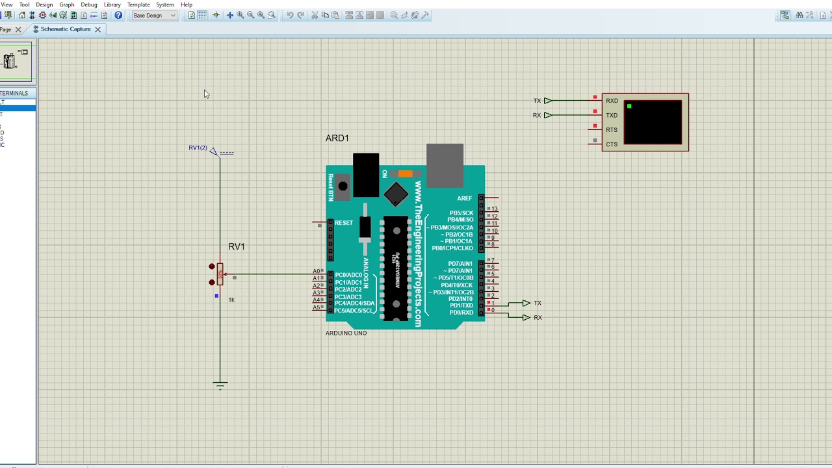Click the Zoom Out magnifier icon
Image resolution: width=832 pixels, height=468 pixels.
pyautogui.click(x=251, y=15)
